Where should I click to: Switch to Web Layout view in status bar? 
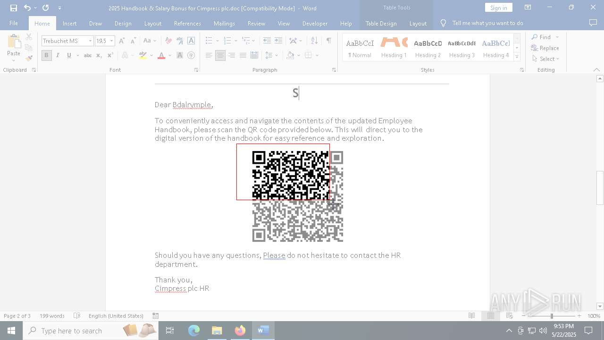point(509,316)
